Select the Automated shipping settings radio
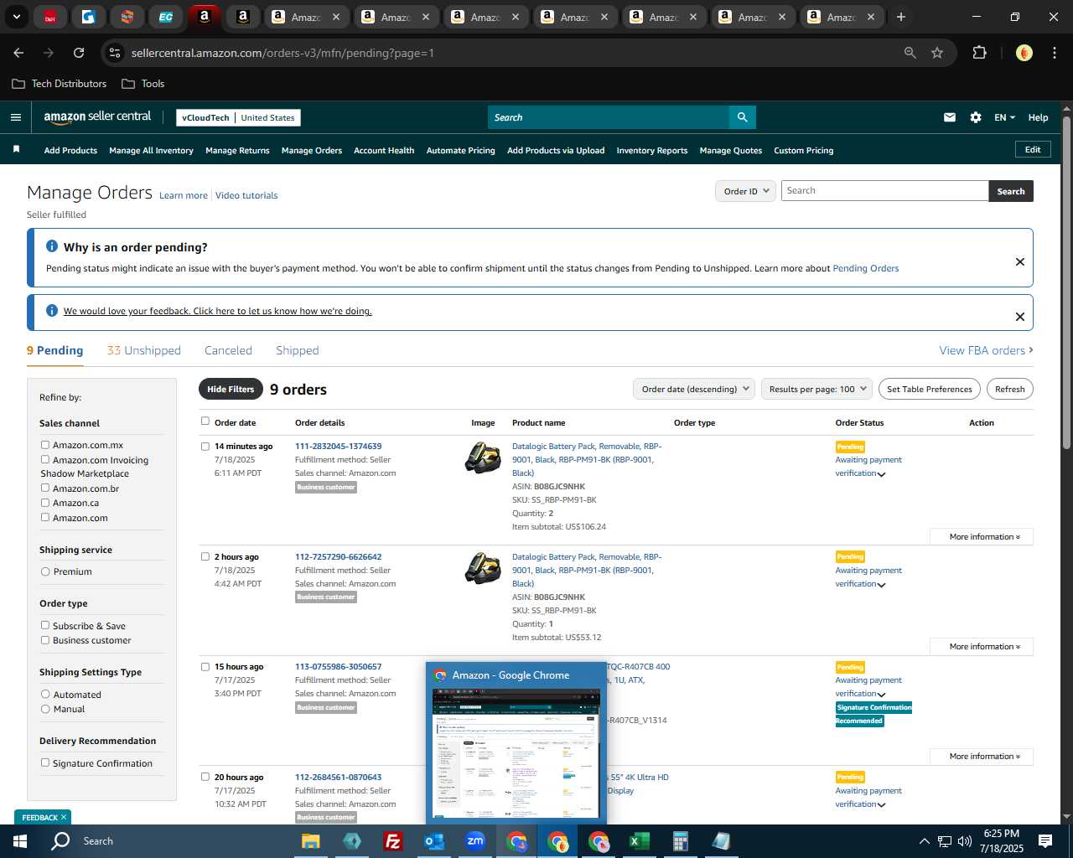The height and width of the screenshot is (858, 1073). pyautogui.click(x=45, y=695)
